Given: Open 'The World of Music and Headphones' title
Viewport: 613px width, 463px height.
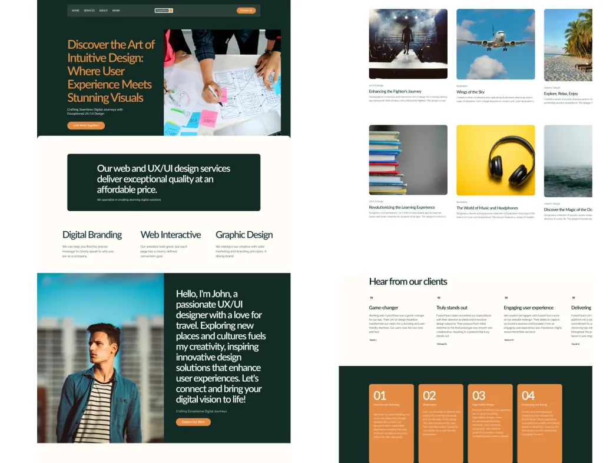Looking at the screenshot, I should coord(488,208).
